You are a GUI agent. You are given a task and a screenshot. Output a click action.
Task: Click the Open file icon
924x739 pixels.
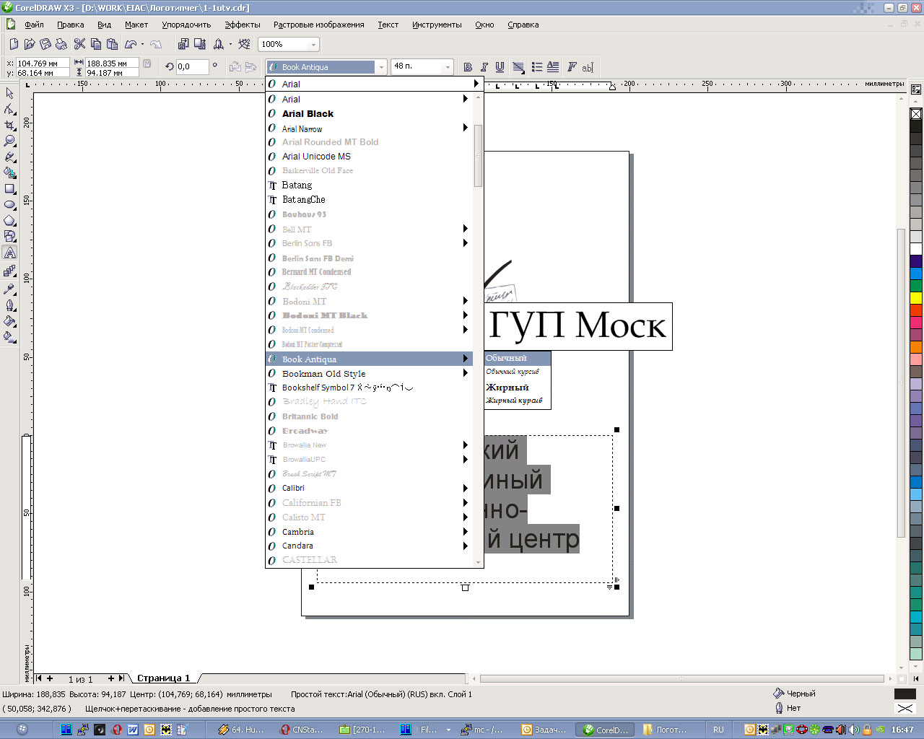[x=30, y=44]
